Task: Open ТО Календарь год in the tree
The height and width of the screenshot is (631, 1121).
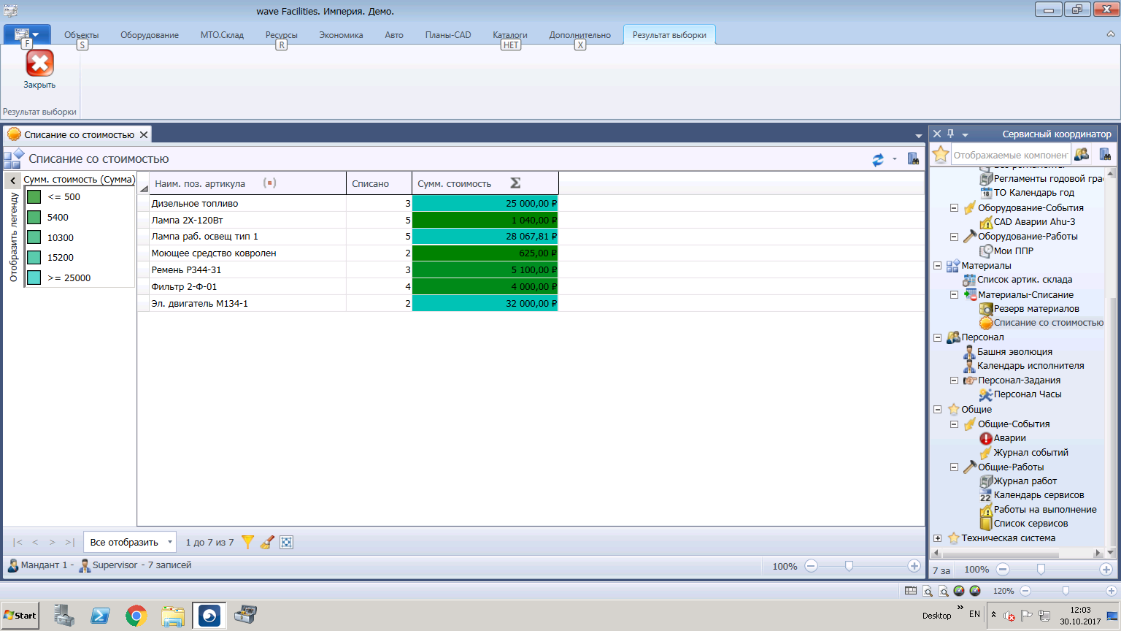Action: click(x=1034, y=193)
